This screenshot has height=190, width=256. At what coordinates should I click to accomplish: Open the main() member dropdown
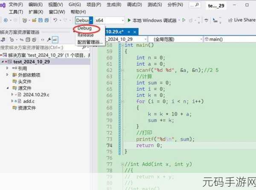click(x=230, y=39)
